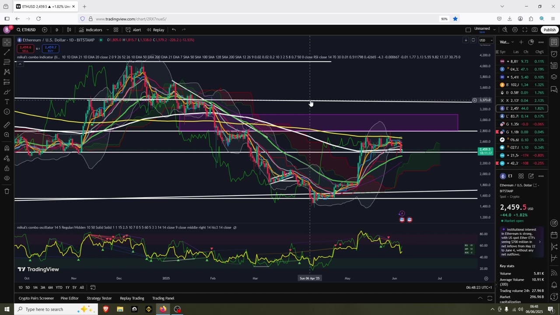Open the watchlist advanced view pie icon
560x315 pixels.
(x=531, y=42)
